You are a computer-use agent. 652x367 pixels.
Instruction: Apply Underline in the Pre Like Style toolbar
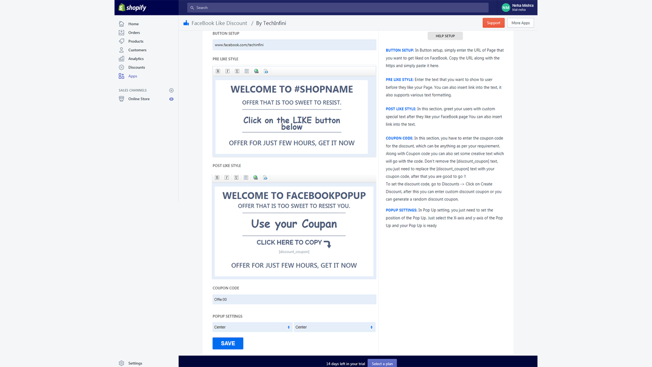(237, 71)
